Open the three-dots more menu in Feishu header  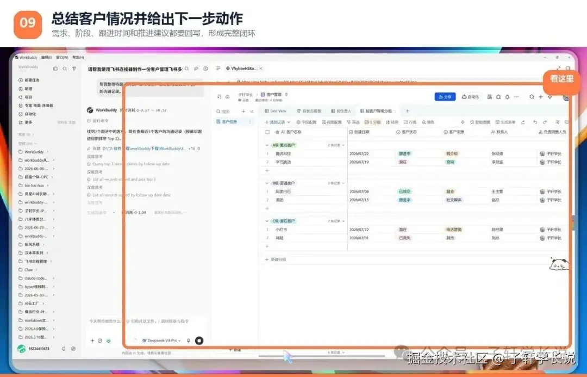pyautogui.click(x=516, y=97)
